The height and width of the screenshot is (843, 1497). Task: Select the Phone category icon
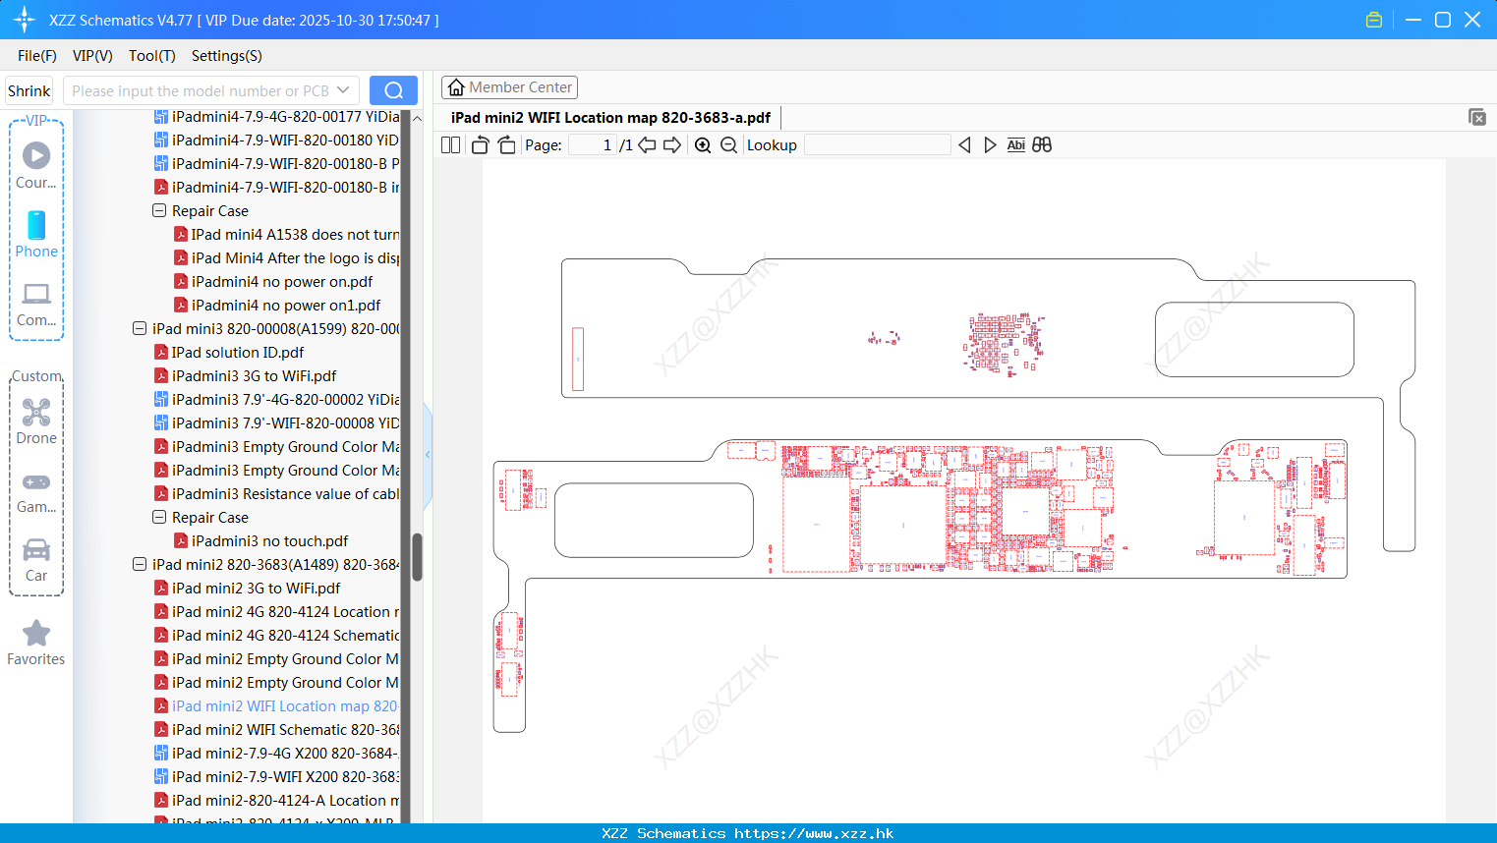pyautogui.click(x=36, y=234)
